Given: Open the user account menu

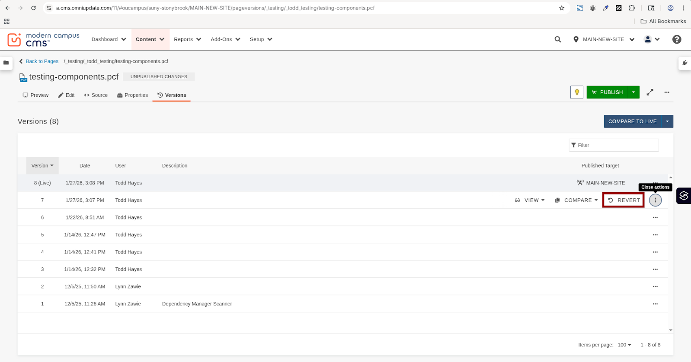Looking at the screenshot, I should (x=652, y=39).
